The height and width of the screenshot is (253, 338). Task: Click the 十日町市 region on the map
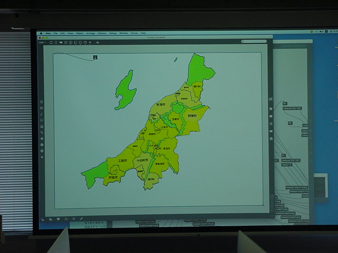click(142, 160)
